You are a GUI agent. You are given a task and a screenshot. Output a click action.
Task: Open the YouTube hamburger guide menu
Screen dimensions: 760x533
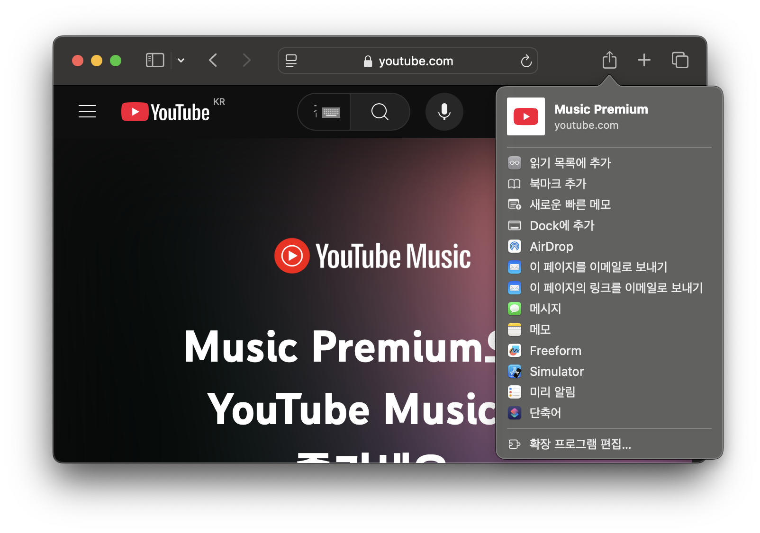87,111
